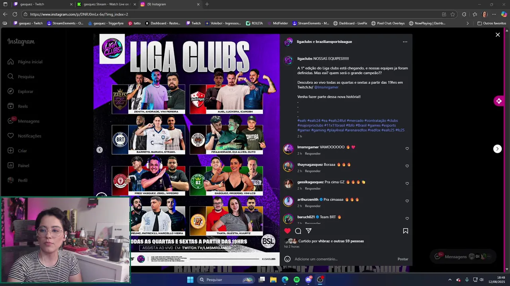Close the Instagram post overlay
The width and height of the screenshot is (510, 286).
[x=498, y=35]
